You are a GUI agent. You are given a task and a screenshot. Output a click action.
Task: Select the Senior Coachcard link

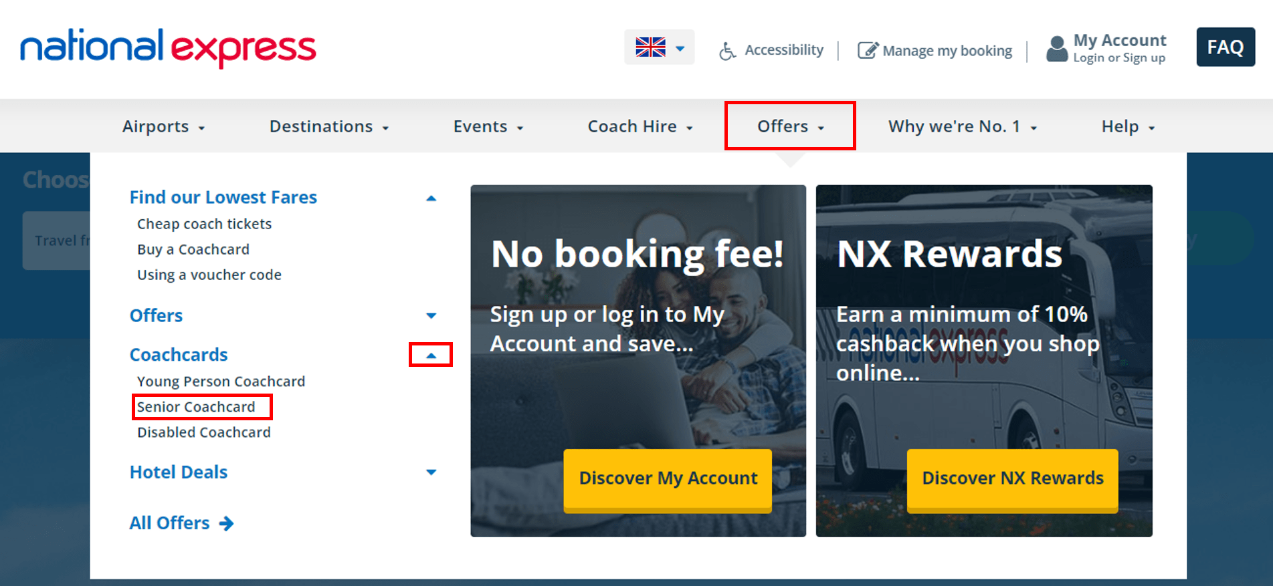tap(196, 407)
